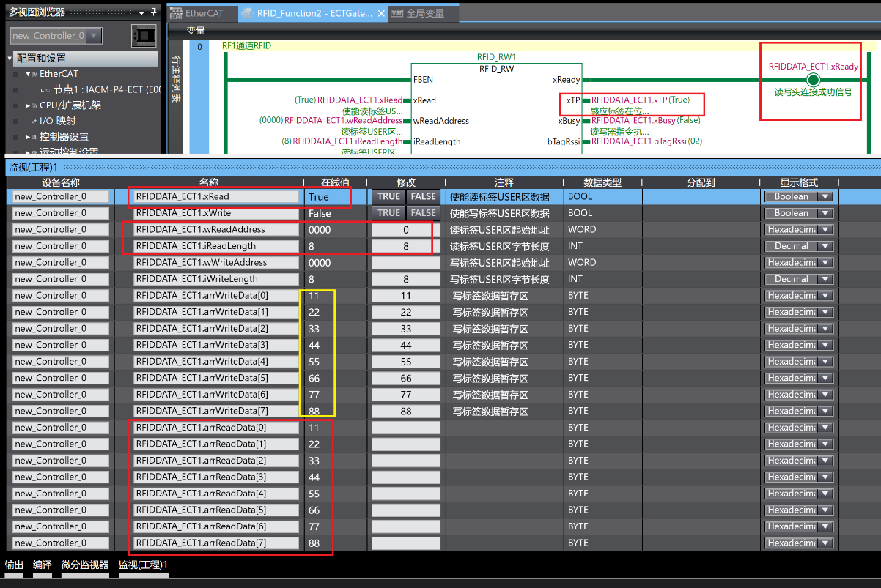Viewport: 881px width, 588px height.
Task: Switch to the 全局变量 tab
Action: click(x=425, y=13)
